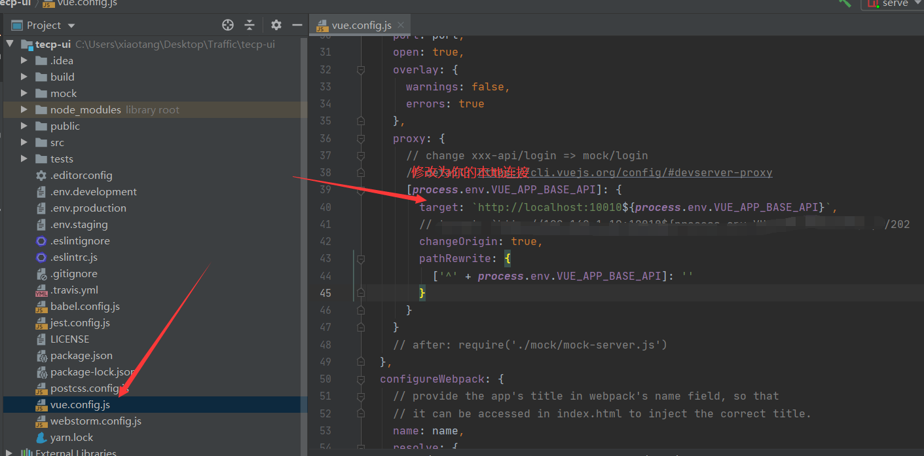Collapse the tecp-ui root folder
This screenshot has width=924, height=456.
(x=10, y=45)
